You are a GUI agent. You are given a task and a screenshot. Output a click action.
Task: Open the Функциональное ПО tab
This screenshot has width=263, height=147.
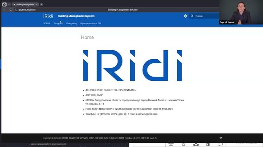pyautogui.click(x=90, y=23)
